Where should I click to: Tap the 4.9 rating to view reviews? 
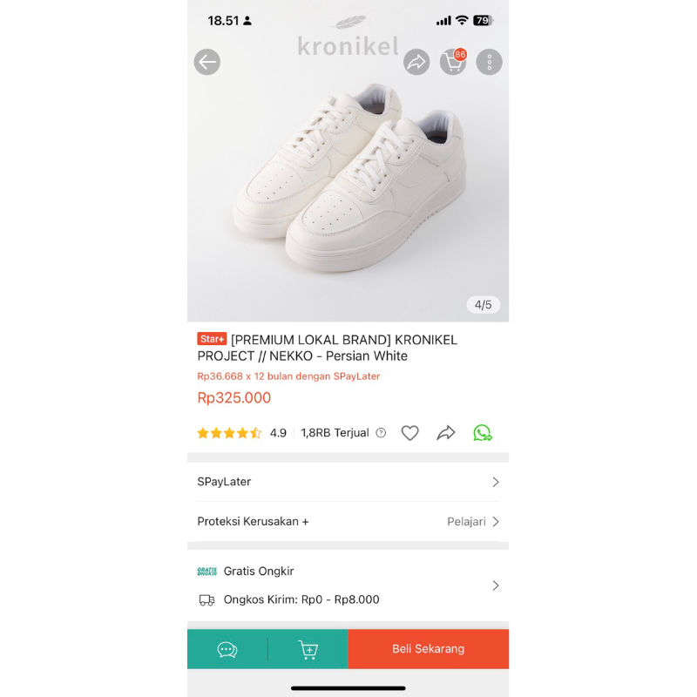pos(278,432)
